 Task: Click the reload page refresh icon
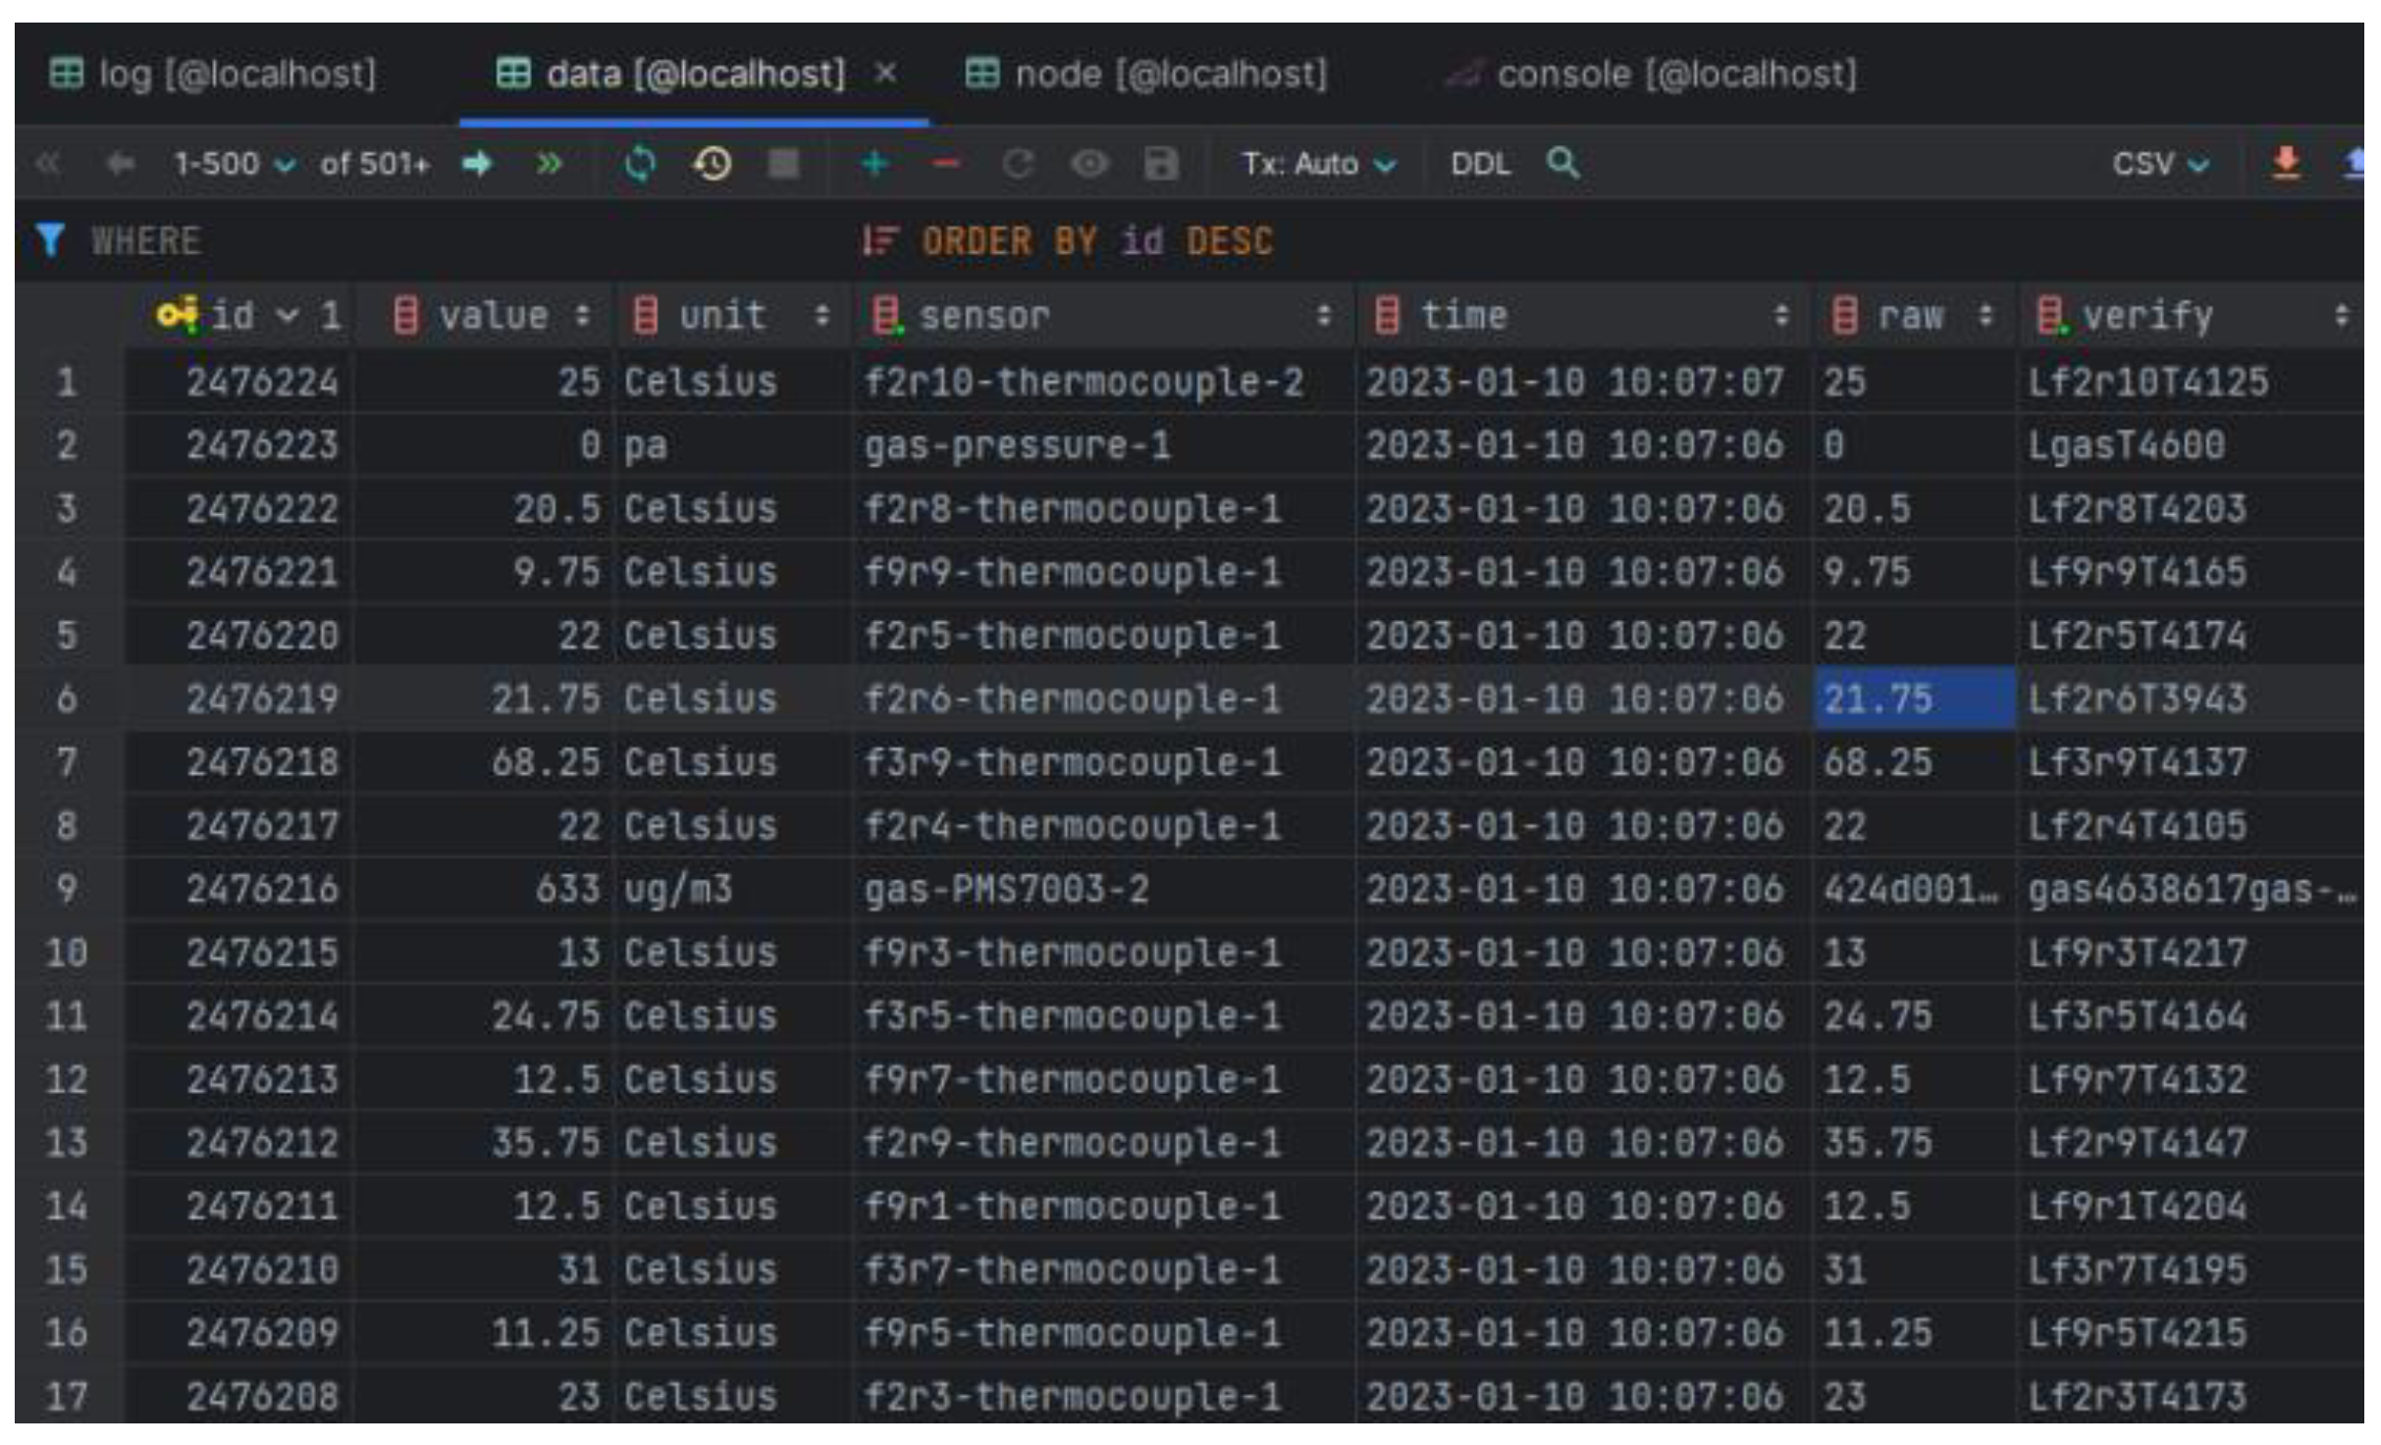pyautogui.click(x=640, y=163)
